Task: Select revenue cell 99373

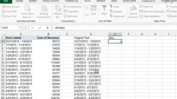Action: (48, 42)
